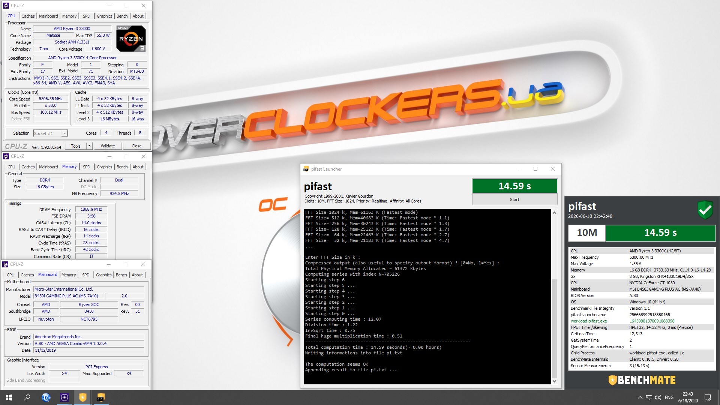Click CAS# Latency value 14.0 clocks

(91, 223)
